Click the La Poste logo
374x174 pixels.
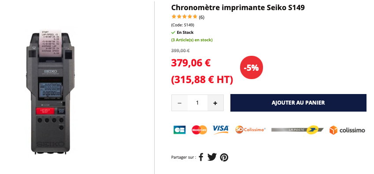coord(297,130)
